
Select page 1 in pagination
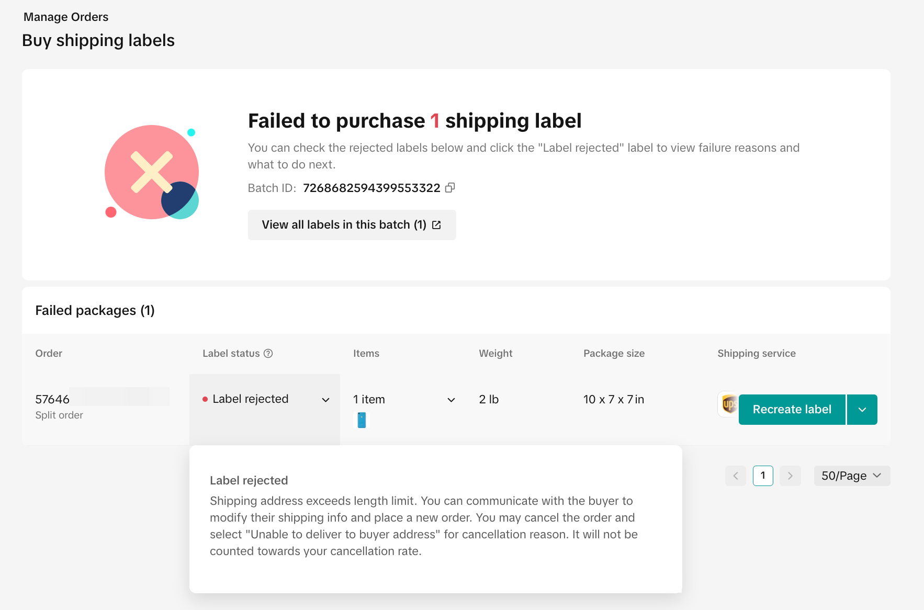[763, 476]
